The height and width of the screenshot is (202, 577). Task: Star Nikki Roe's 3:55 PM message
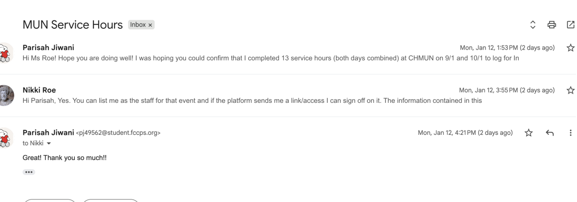[570, 90]
